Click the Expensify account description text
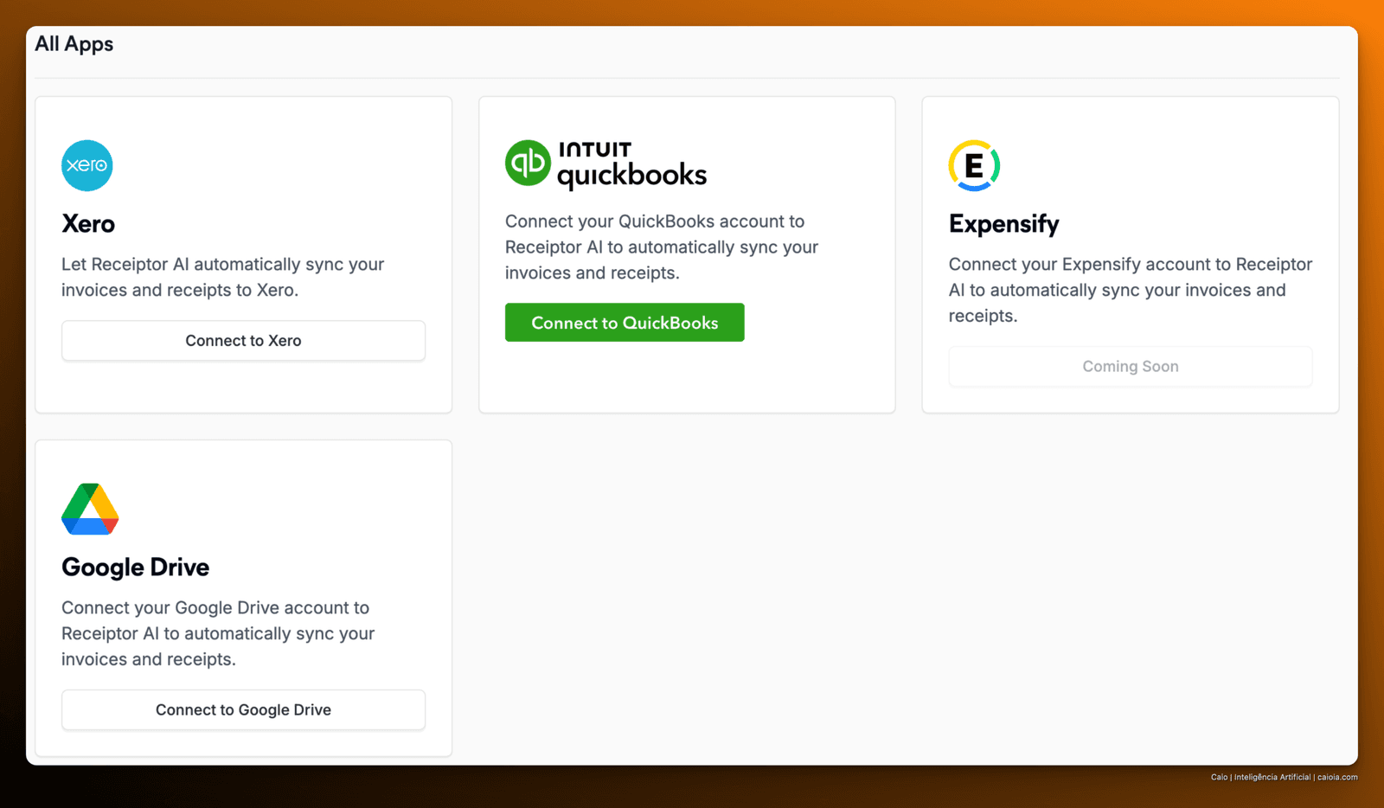Viewport: 1384px width, 808px height. (1131, 290)
